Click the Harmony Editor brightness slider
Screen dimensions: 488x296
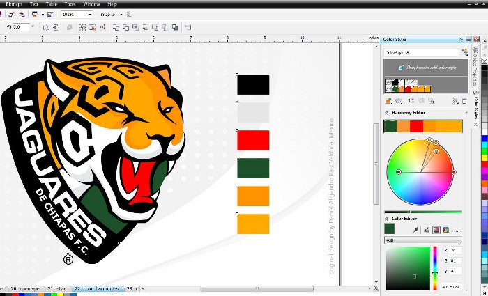pyautogui.click(x=422, y=212)
